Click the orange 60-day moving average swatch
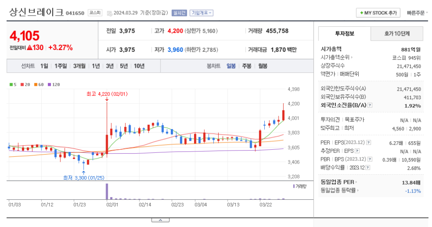432x227 pixels. tap(35, 84)
